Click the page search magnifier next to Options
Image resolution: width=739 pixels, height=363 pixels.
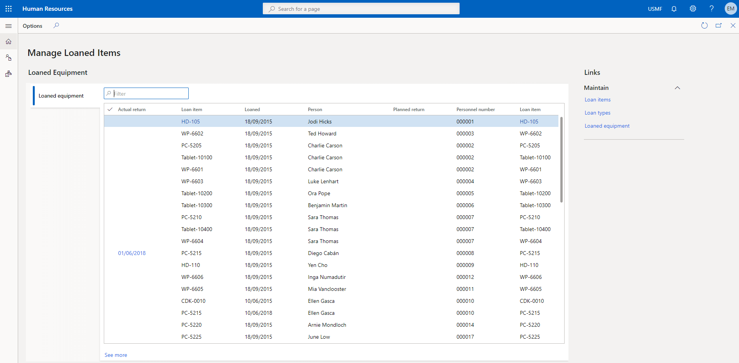click(x=56, y=25)
